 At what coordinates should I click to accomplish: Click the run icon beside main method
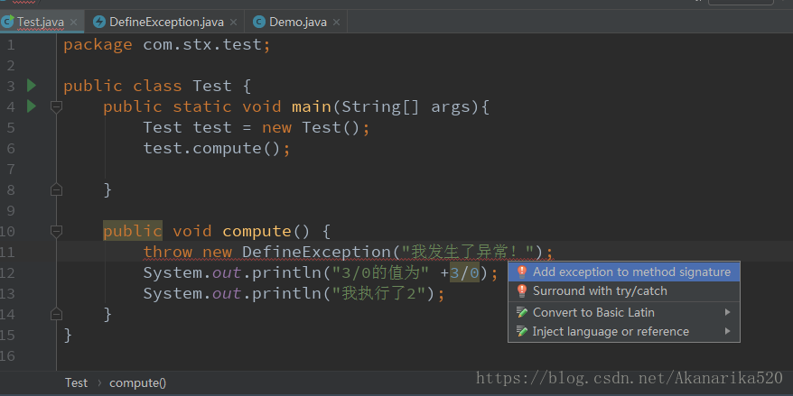coord(32,106)
